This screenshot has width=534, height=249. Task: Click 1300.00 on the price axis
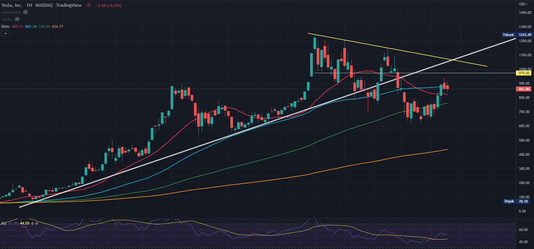coord(525,27)
